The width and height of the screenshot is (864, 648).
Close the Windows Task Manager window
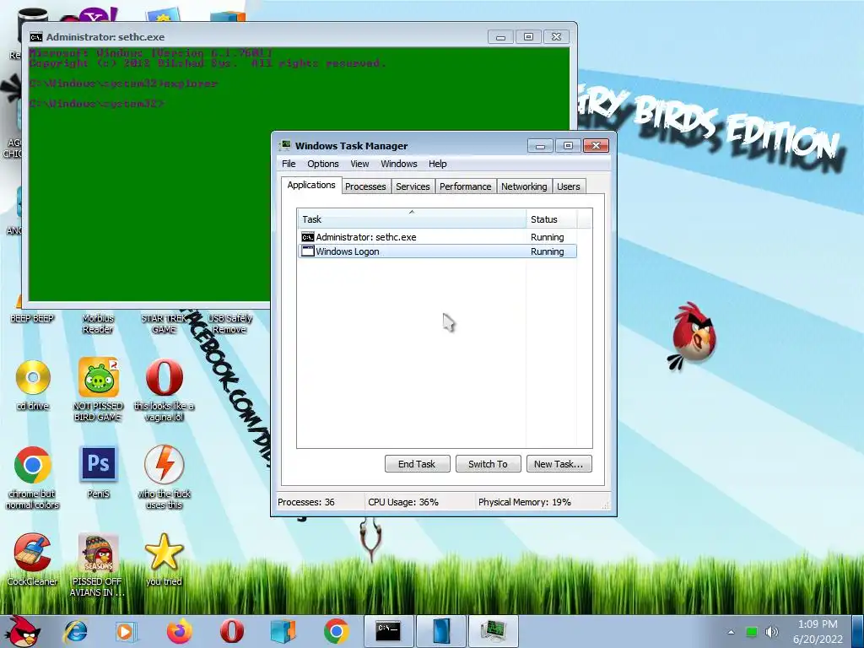point(596,145)
